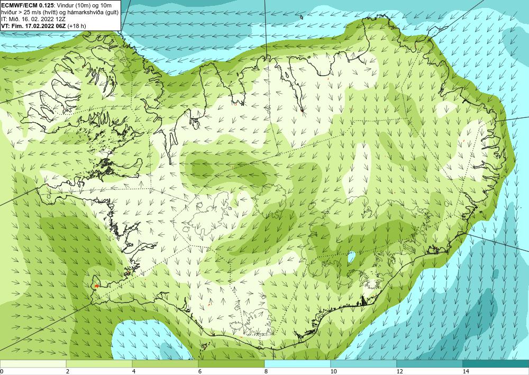Click the '(+18 h)' forecast offset text
This screenshot has height=375, width=529.
77,26
